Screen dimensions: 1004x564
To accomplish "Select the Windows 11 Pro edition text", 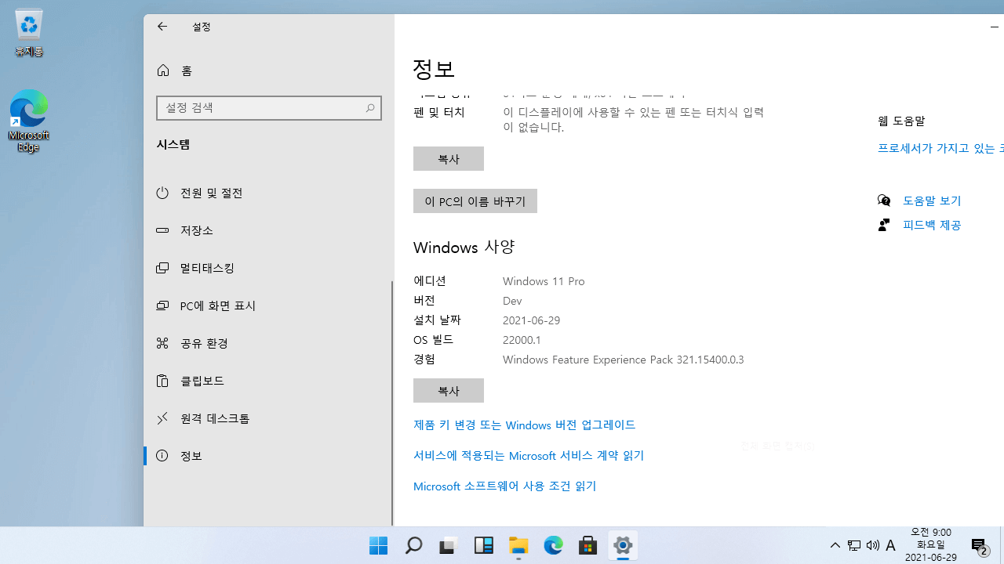I will click(x=544, y=281).
